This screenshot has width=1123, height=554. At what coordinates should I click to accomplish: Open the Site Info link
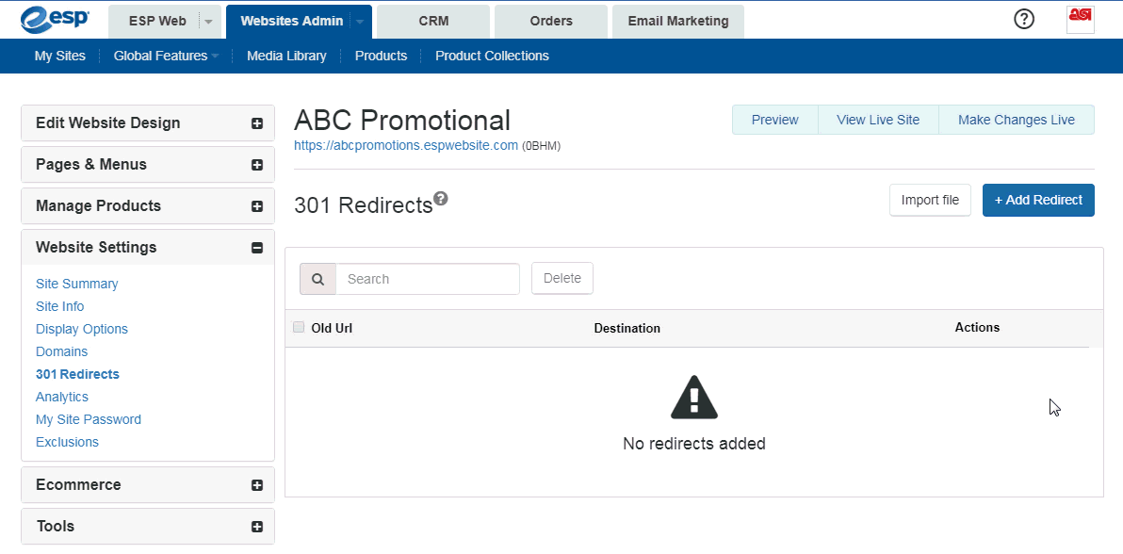click(59, 307)
